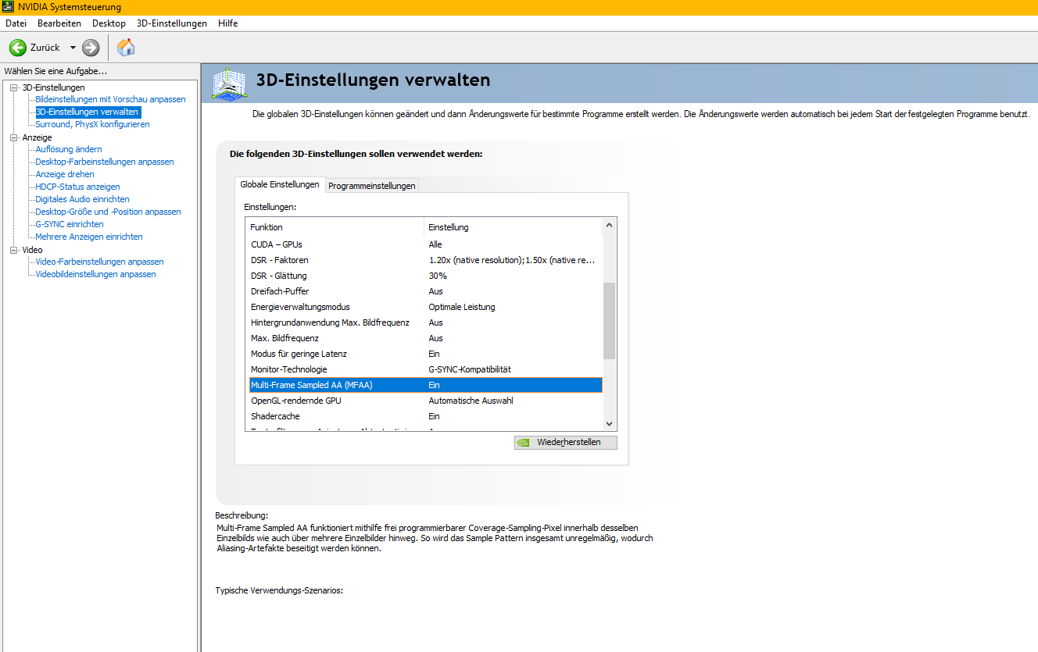The height and width of the screenshot is (652, 1038).
Task: Collapse the Video tree branch
Action: point(13,249)
